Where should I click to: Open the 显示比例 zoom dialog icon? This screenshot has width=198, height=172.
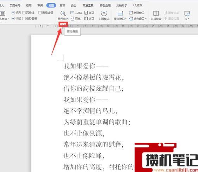click(63, 13)
